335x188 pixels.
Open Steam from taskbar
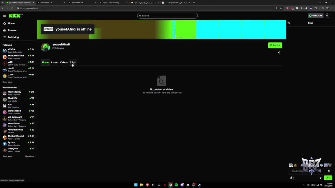[x=199, y=185]
